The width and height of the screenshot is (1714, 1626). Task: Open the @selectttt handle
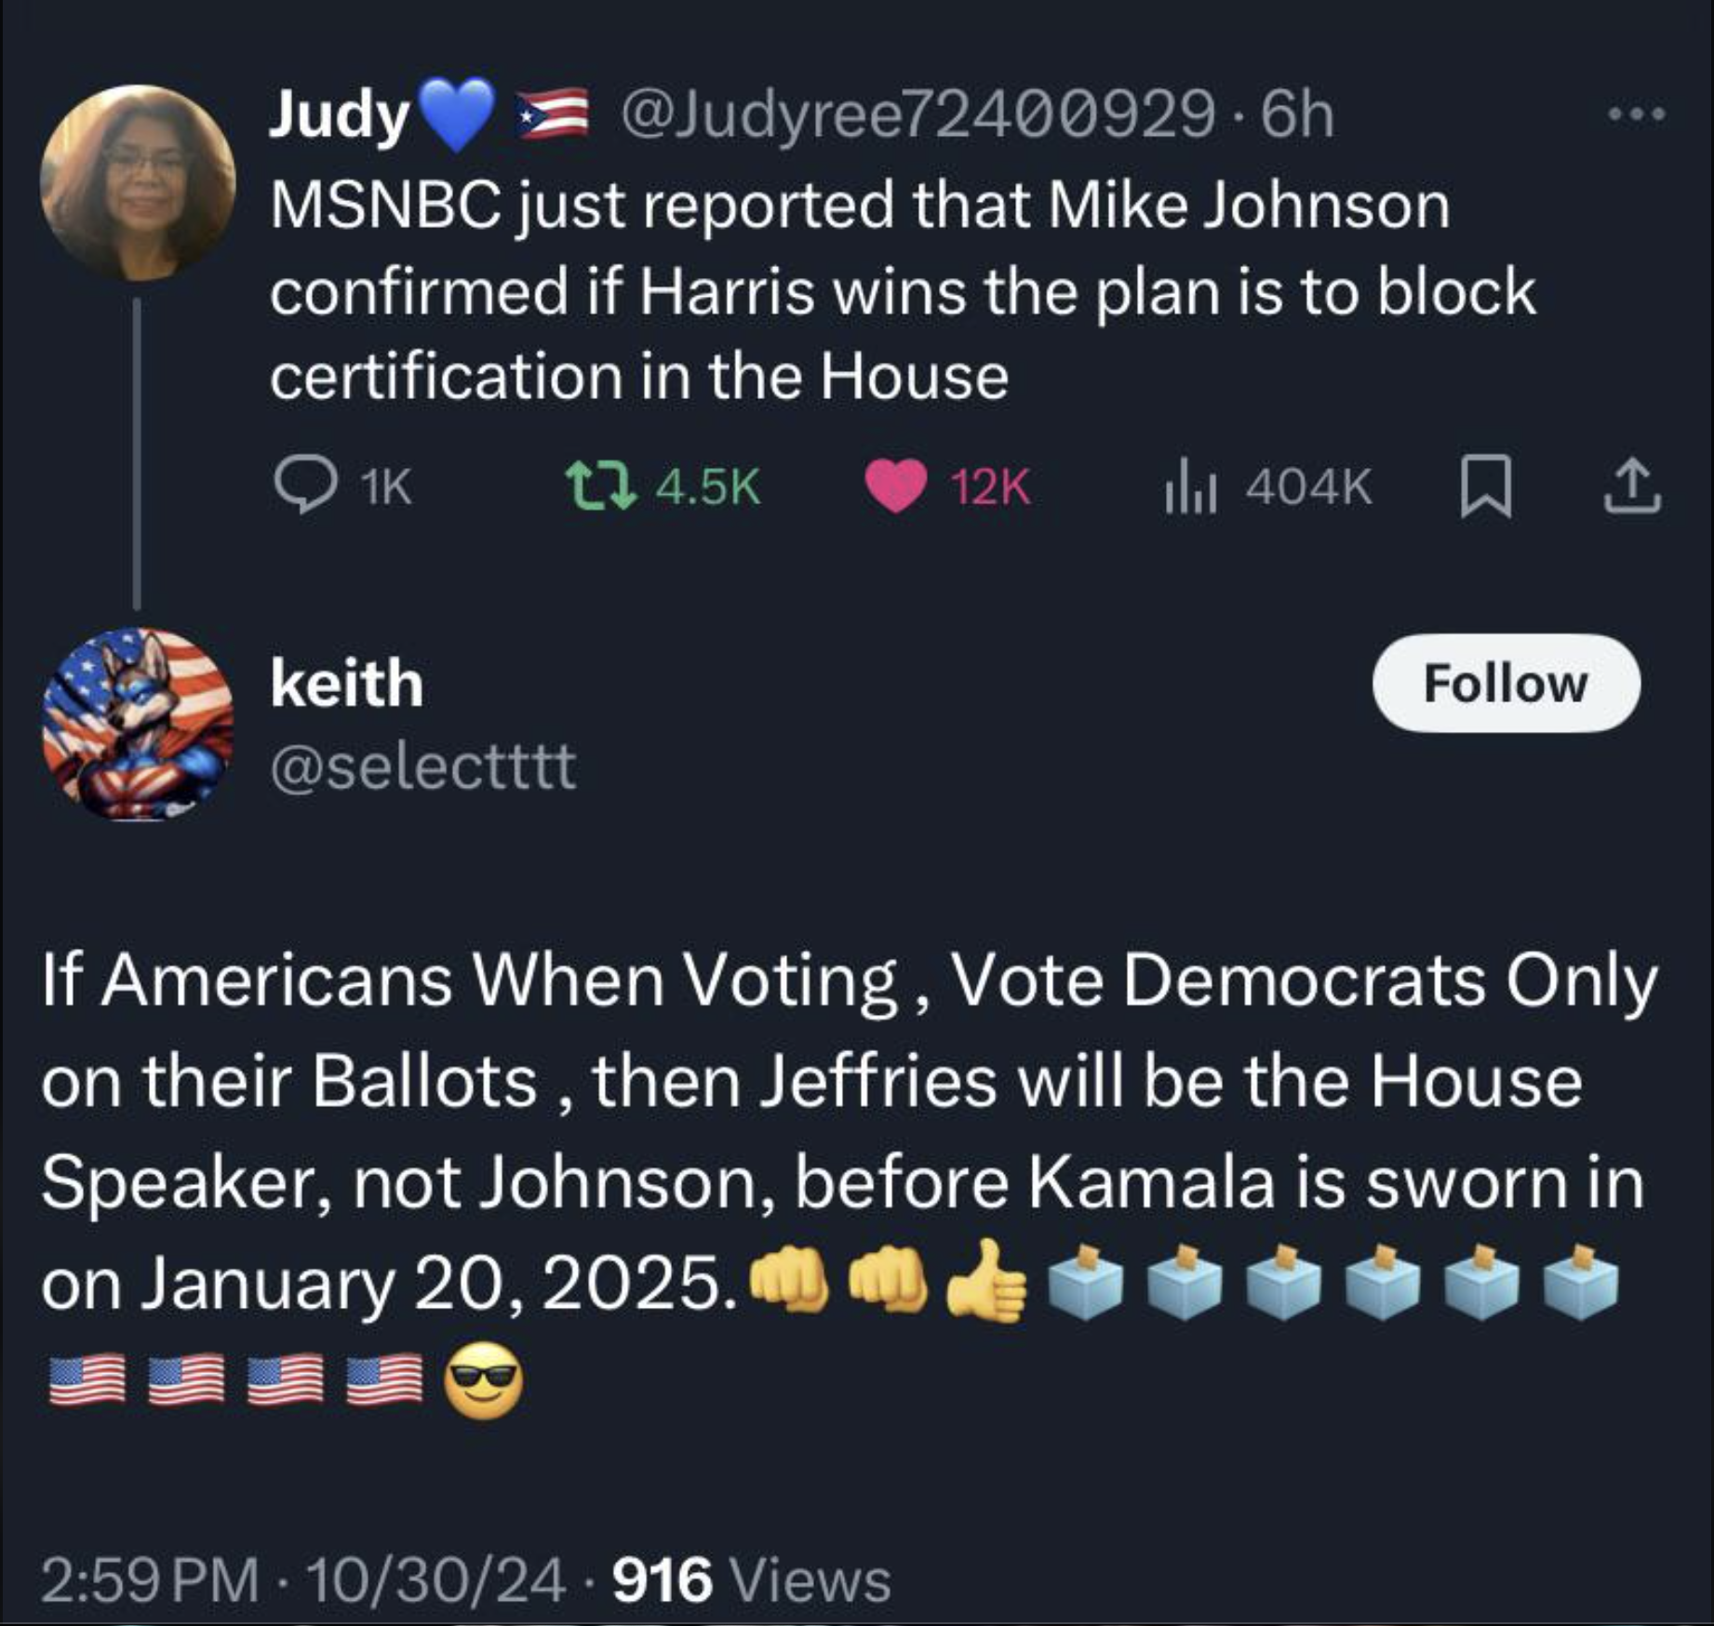point(424,766)
